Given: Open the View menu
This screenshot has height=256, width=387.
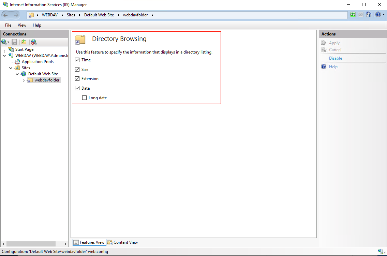Looking at the screenshot, I should coord(22,25).
